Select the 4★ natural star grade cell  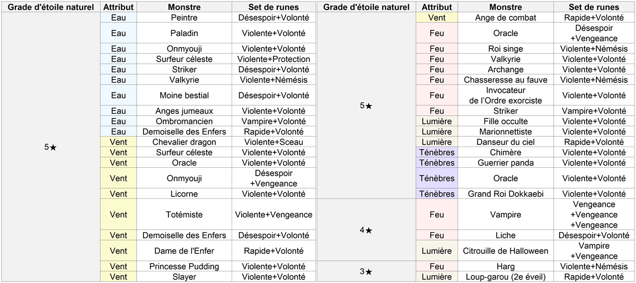pyautogui.click(x=366, y=230)
